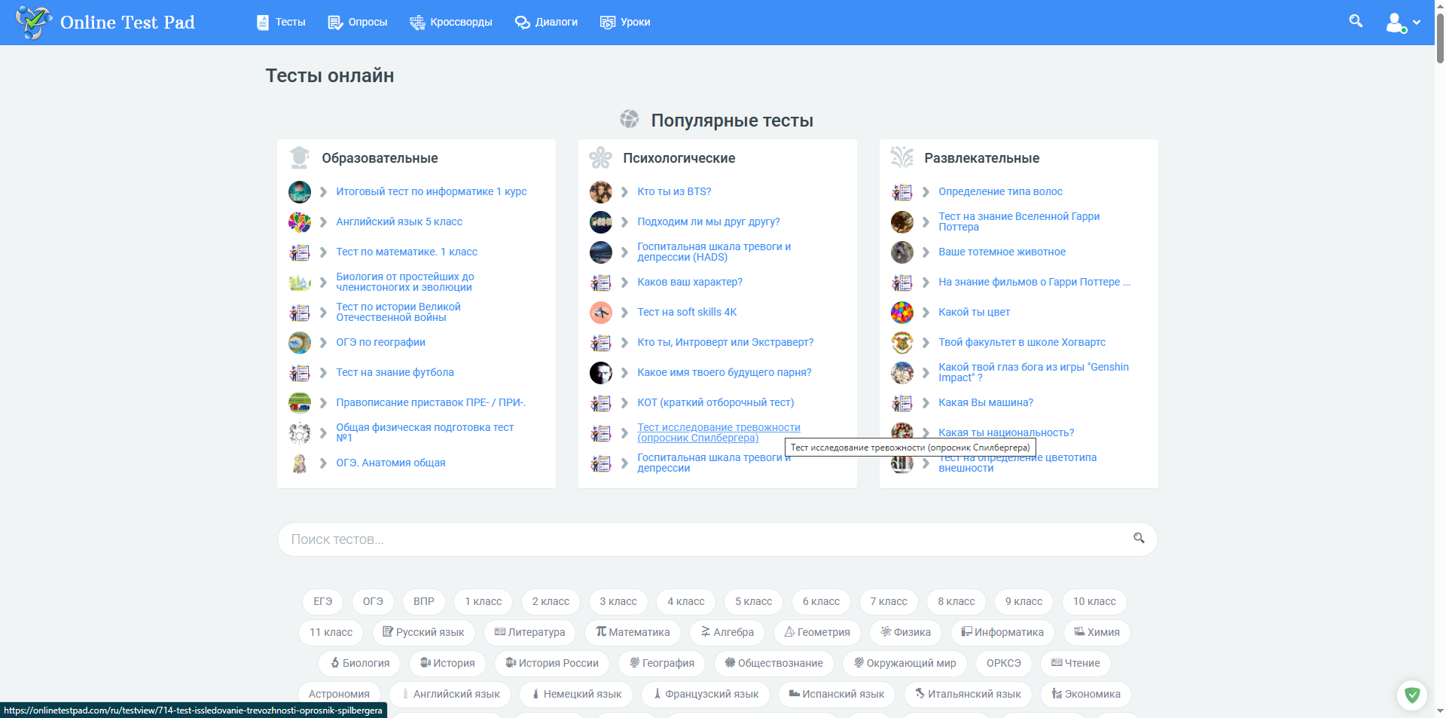Click the colorful balls icon for Какой ты цвет
Image resolution: width=1446 pixels, height=718 pixels.
click(x=902, y=313)
